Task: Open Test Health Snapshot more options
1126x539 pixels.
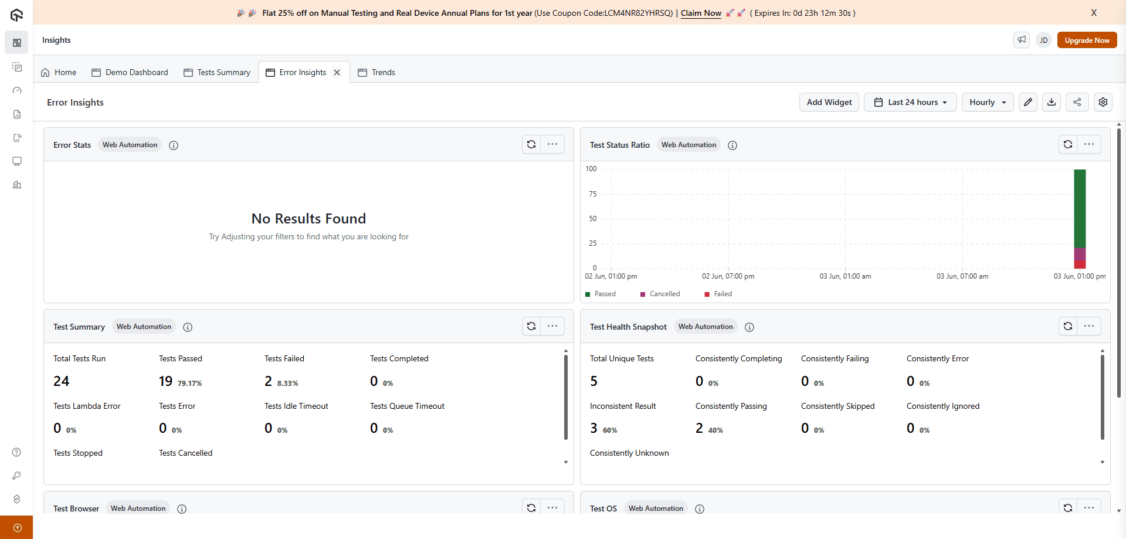Action: click(1089, 326)
